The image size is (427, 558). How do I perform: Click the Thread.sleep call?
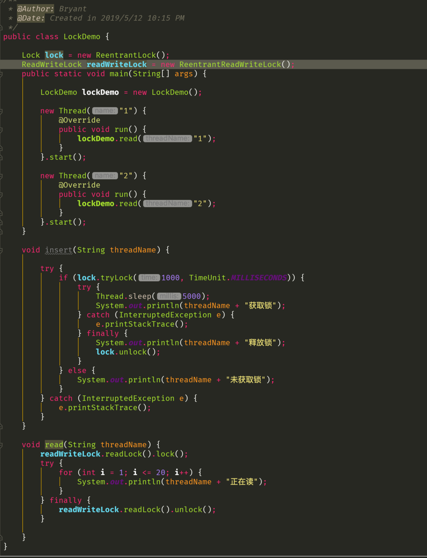pos(124,296)
